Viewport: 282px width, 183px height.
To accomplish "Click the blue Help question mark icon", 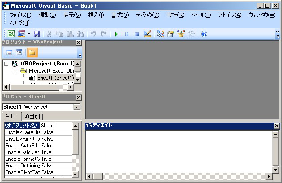I will 204,34.
